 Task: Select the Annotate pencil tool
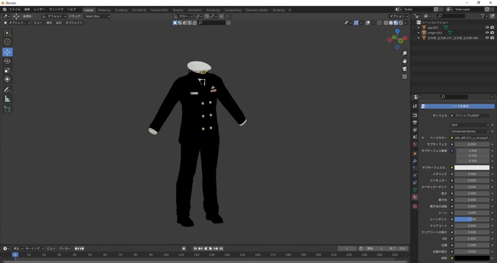[x=7, y=90]
